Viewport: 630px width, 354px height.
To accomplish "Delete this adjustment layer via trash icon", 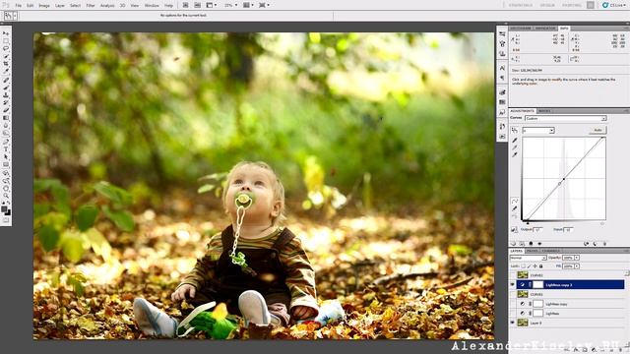I will pyautogui.click(x=604, y=244).
